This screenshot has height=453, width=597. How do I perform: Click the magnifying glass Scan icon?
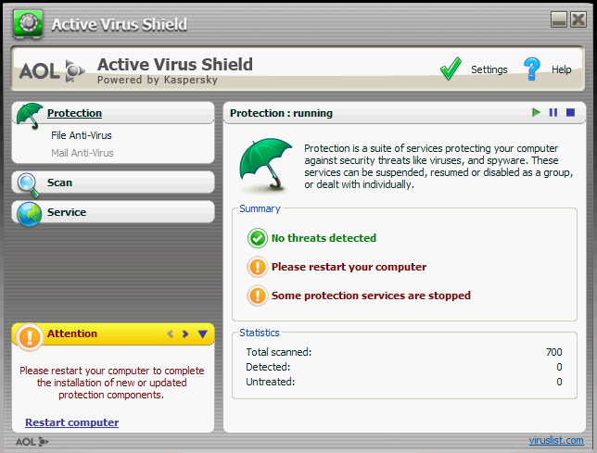[28, 185]
